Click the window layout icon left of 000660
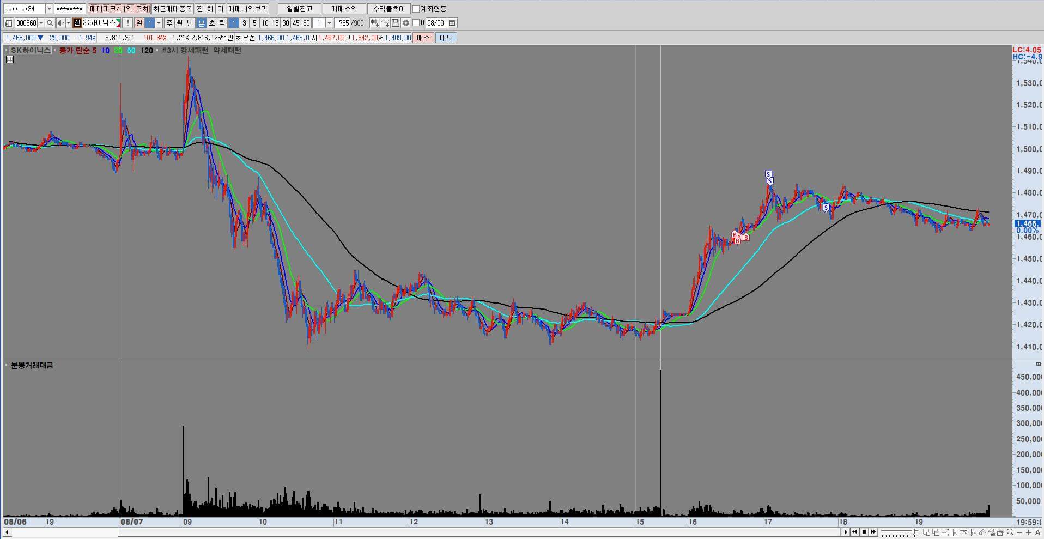This screenshot has width=1044, height=539. pos(8,23)
